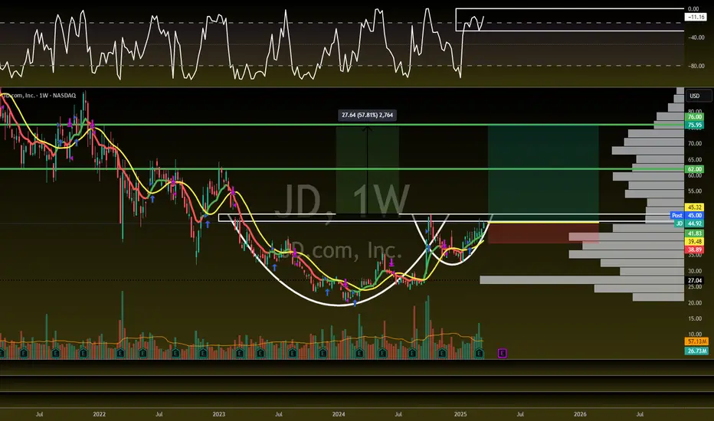Screen dimensions: 714x421
Task: Click the -40.00 indicator scale value
Action: [x=696, y=38]
